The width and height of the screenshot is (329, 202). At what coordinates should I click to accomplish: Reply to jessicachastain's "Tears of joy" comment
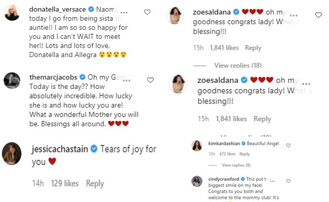[95, 184]
